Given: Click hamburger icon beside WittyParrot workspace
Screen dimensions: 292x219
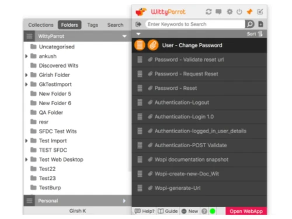Looking at the screenshot, I should pyautogui.click(x=29, y=36).
